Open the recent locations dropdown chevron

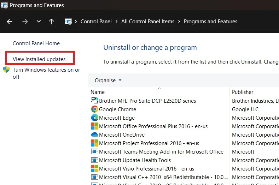(x=39, y=22)
